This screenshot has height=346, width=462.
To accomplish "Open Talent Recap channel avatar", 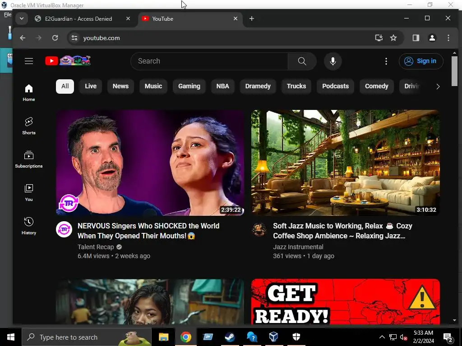I will 64,229.
